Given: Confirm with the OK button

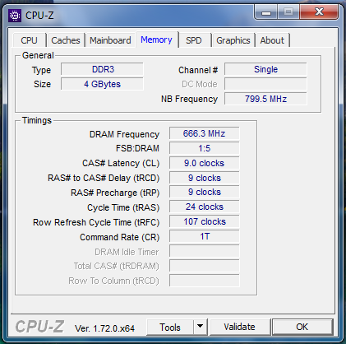Looking at the screenshot, I should pos(302,327).
